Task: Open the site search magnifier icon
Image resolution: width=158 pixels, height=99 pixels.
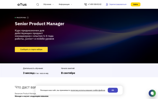Action: tap(38, 4)
